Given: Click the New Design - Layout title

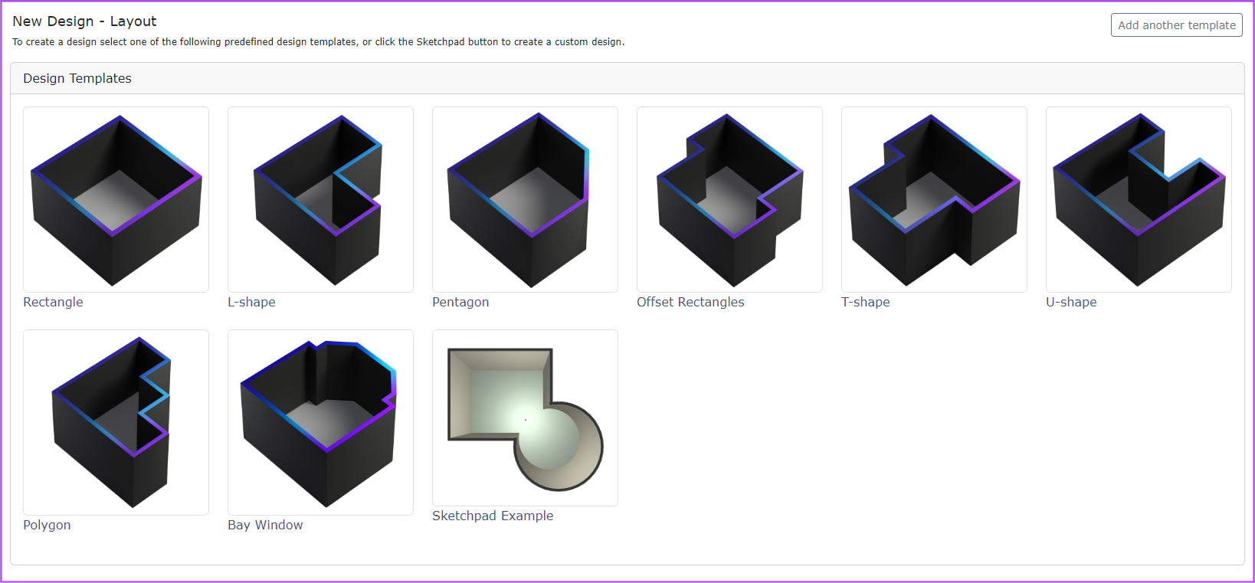Looking at the screenshot, I should click(84, 21).
